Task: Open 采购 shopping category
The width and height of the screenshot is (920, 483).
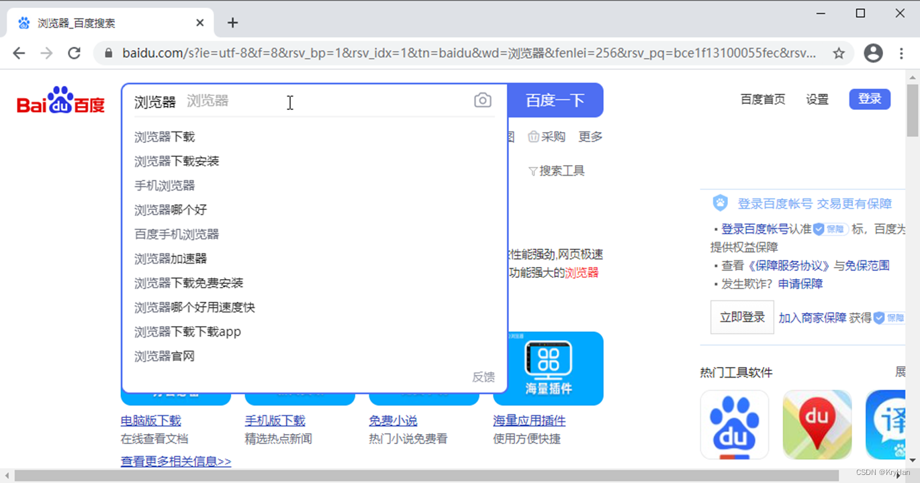Action: pyautogui.click(x=546, y=137)
